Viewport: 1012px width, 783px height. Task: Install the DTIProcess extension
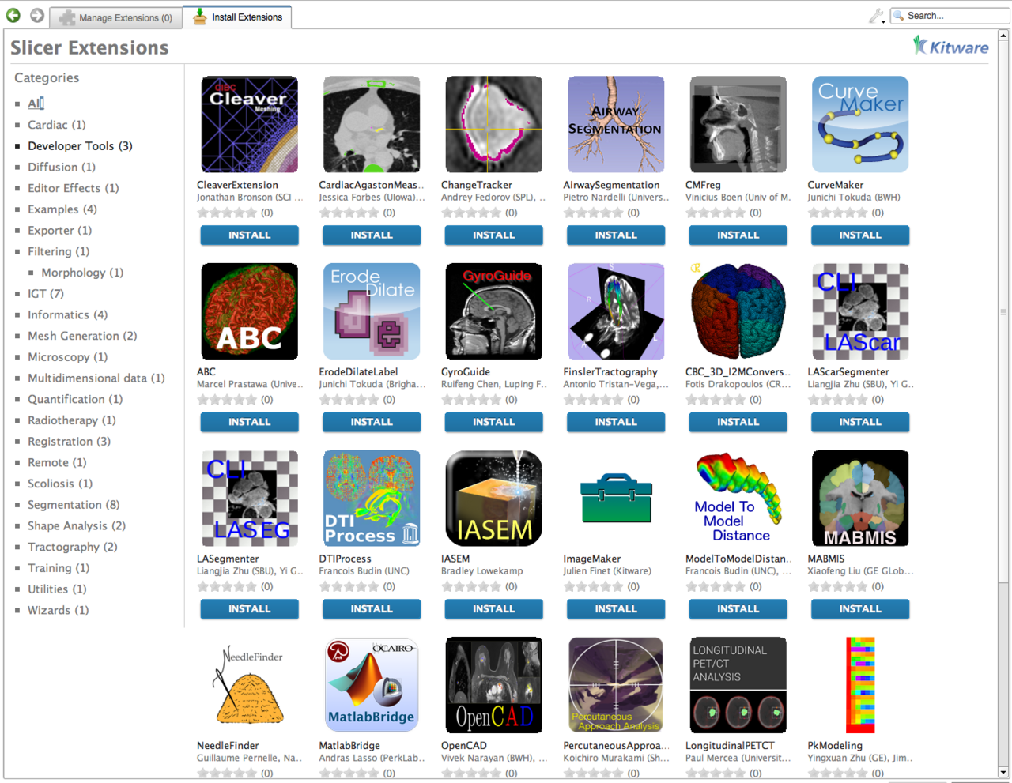pos(371,609)
